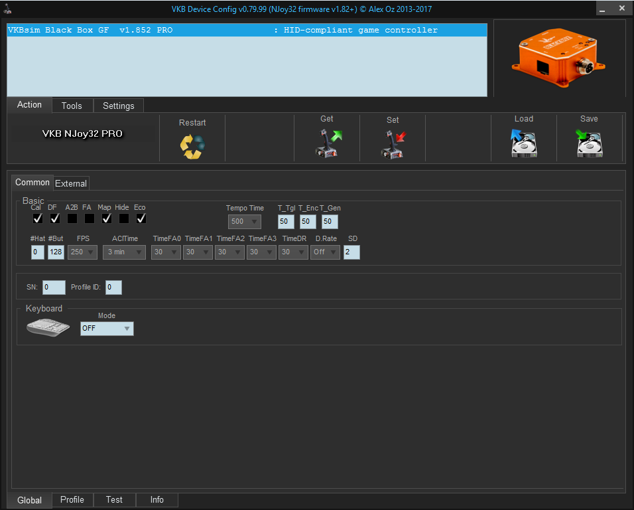
Task: Click the Get joystick icon
Action: [327, 143]
